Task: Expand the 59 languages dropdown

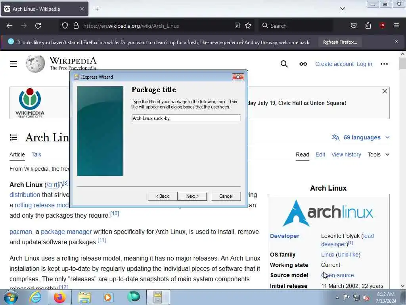Action: [361, 137]
